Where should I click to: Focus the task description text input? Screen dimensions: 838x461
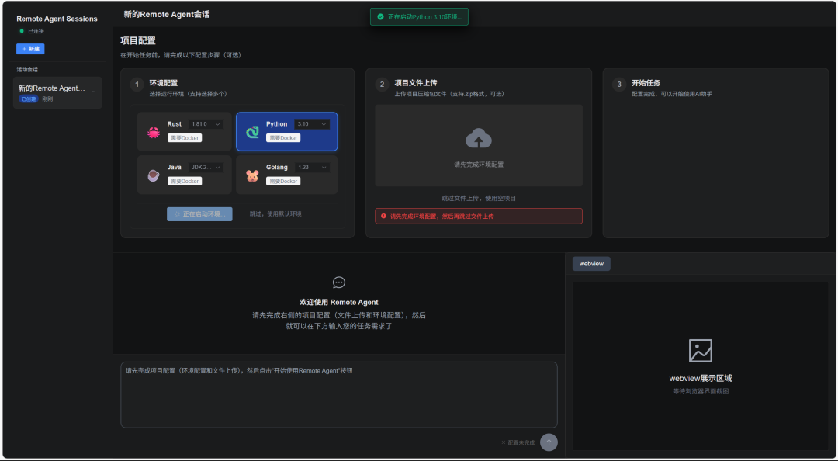(338, 394)
